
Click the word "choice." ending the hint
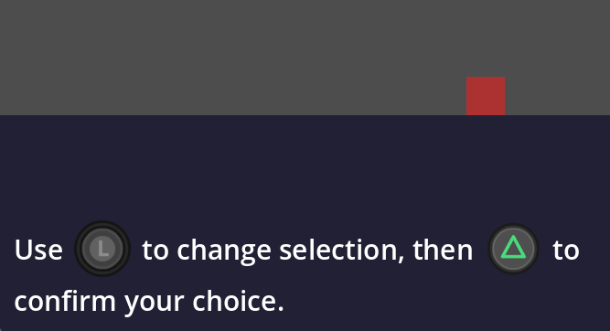click(238, 301)
